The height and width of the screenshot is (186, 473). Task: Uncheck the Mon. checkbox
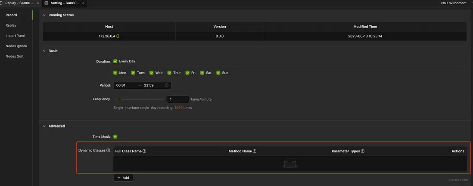[x=115, y=73]
